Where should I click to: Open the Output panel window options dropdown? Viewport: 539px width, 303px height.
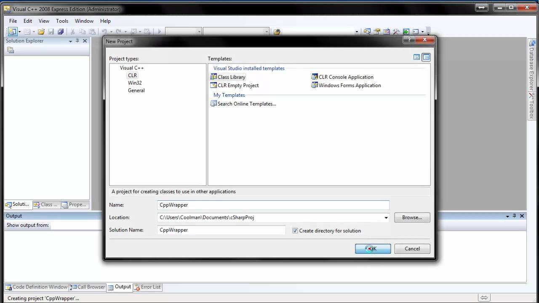tap(507, 216)
